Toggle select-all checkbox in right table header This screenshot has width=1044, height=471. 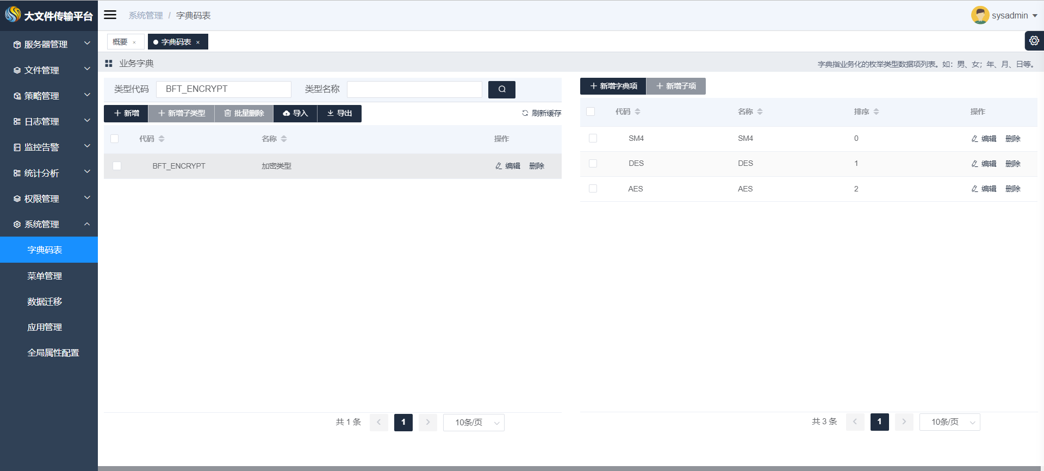click(x=591, y=111)
